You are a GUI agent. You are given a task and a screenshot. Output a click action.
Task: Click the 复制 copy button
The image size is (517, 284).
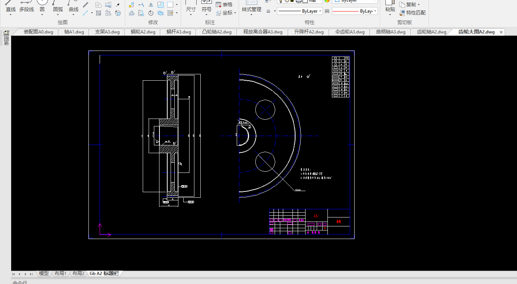tap(410, 4)
